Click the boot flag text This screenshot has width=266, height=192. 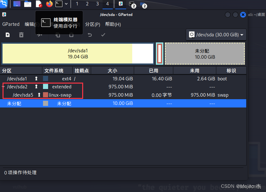coord(222,79)
